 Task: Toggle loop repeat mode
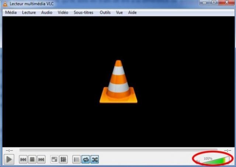(86, 159)
